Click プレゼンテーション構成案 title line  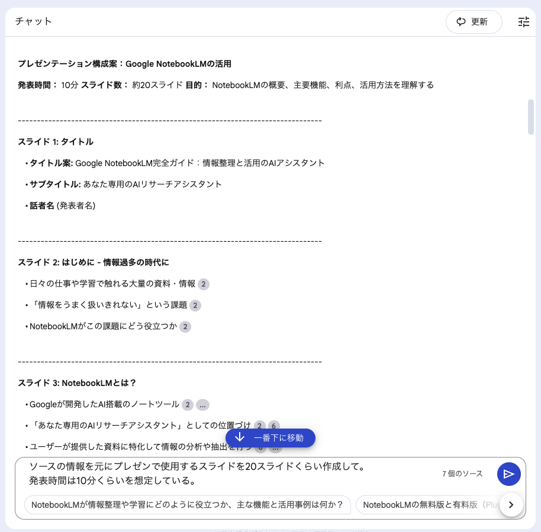tap(124, 64)
